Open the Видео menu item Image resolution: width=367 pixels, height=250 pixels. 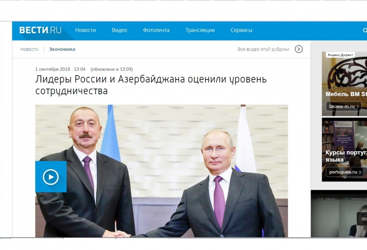point(119,30)
